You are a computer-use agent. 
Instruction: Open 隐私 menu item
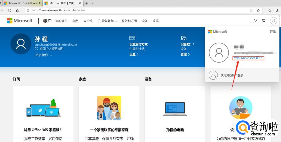[x=75, y=21]
